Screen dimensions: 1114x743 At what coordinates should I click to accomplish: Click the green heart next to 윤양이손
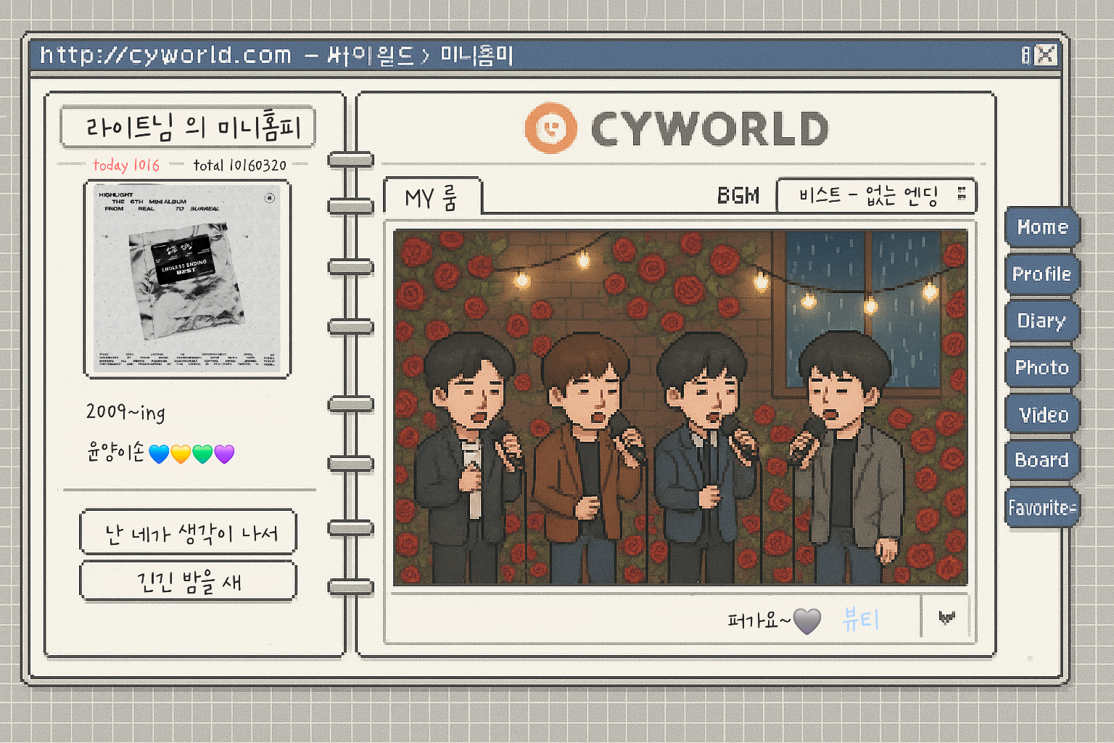[202, 454]
